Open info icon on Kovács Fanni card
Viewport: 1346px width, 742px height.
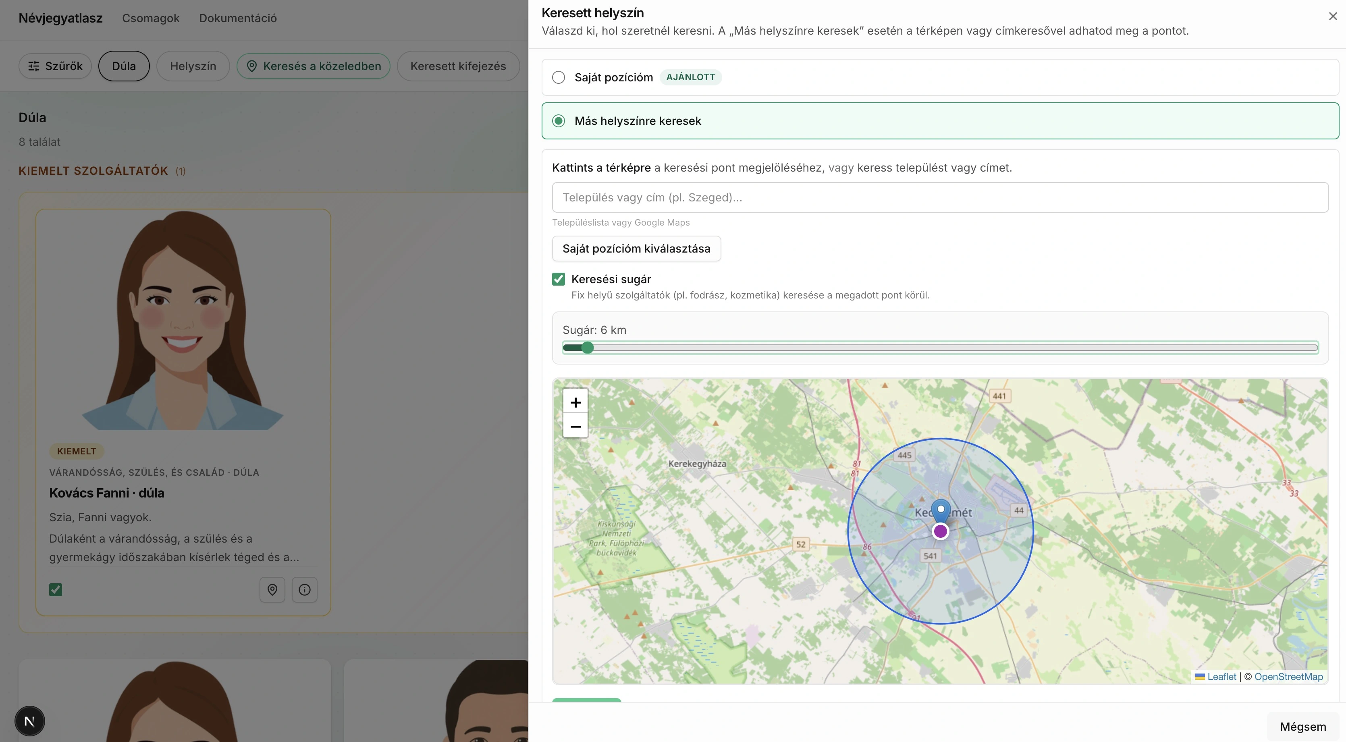(x=305, y=589)
